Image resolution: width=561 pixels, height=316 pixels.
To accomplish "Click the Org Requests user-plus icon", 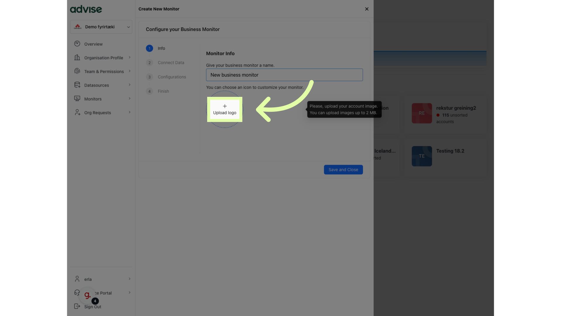I will 77,112.
